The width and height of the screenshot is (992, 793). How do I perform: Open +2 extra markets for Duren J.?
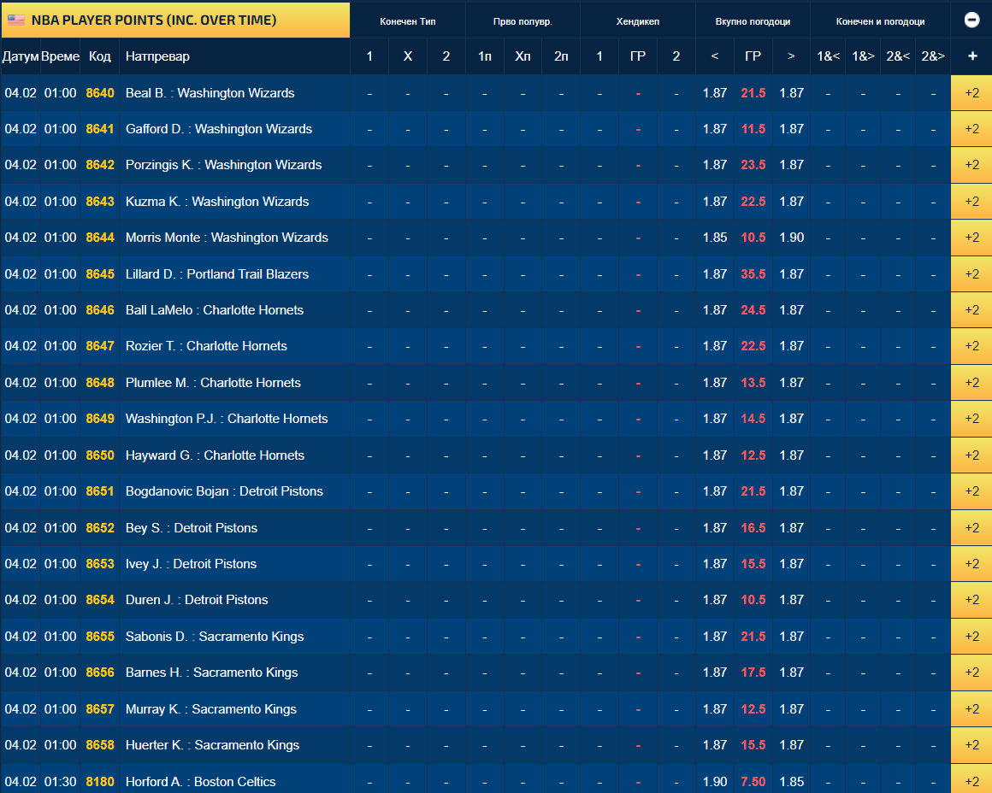pos(971,600)
